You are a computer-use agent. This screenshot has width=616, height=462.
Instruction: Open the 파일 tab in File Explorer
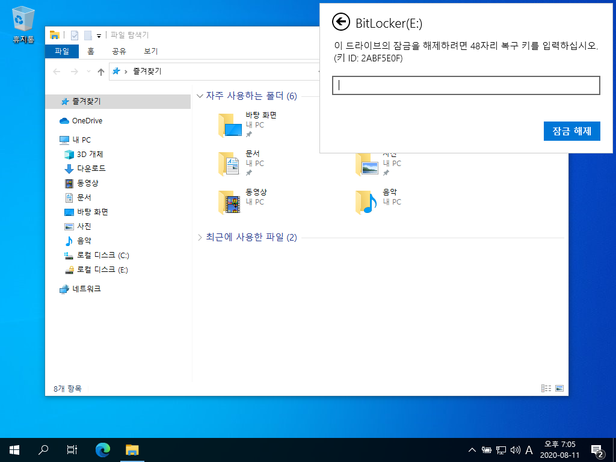(x=62, y=51)
